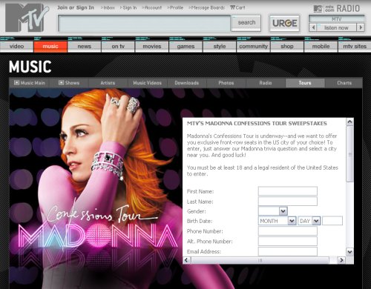Open the video navigation tab
Viewport: 371px width, 289px height.
[16, 47]
